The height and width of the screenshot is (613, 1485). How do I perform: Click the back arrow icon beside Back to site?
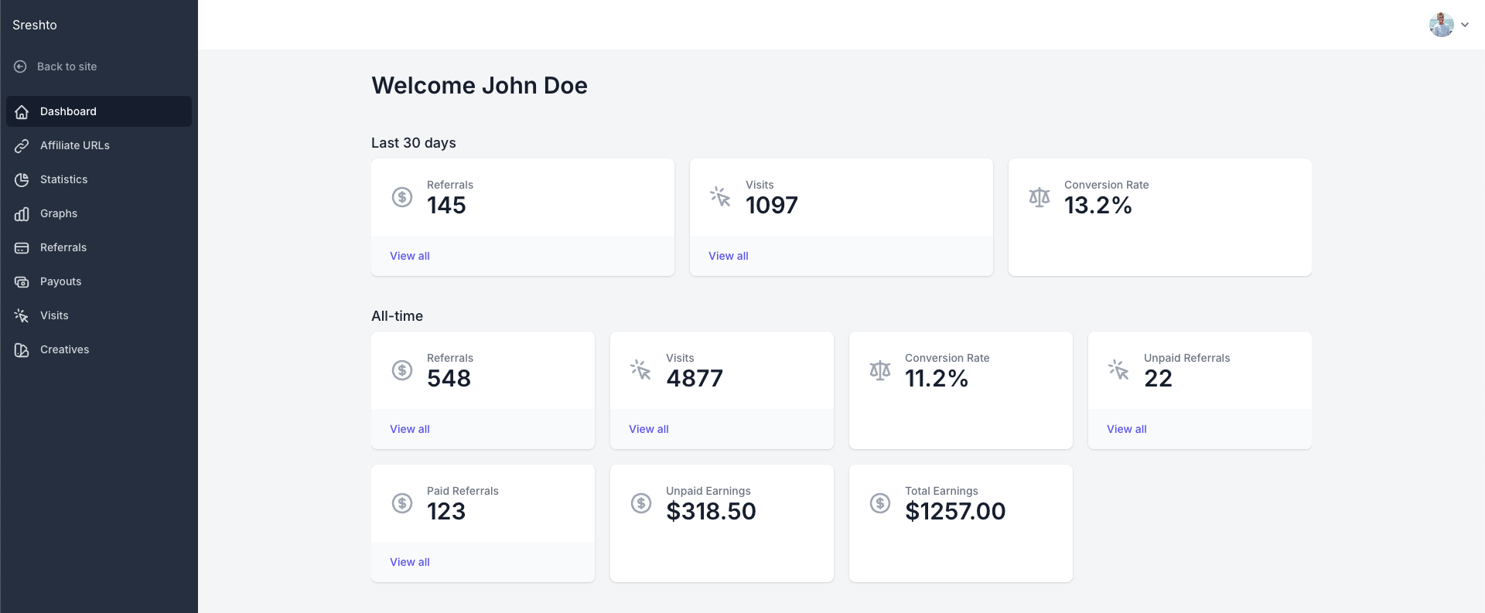19,66
